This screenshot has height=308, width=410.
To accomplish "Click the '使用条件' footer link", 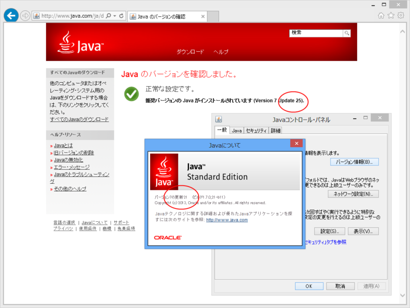I will click(x=88, y=228).
